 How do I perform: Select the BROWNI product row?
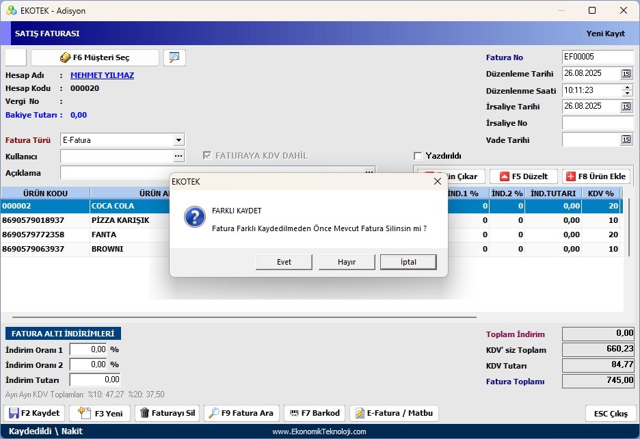[x=311, y=249]
